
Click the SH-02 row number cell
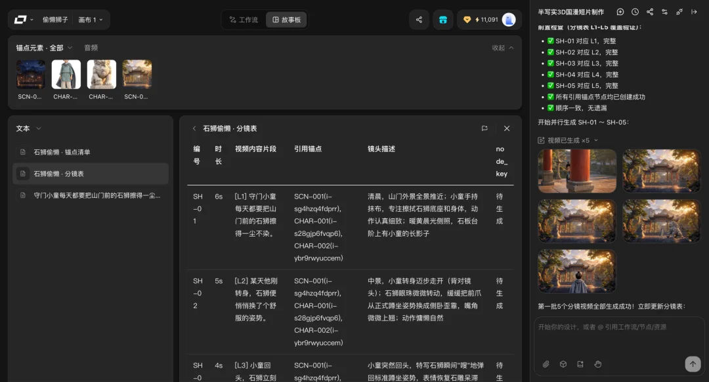[x=198, y=293]
